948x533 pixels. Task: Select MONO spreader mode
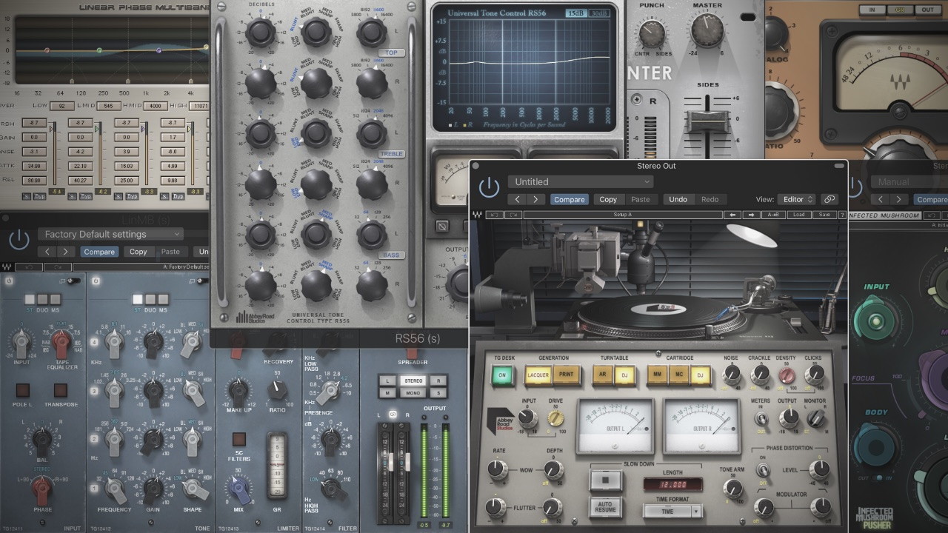click(413, 393)
